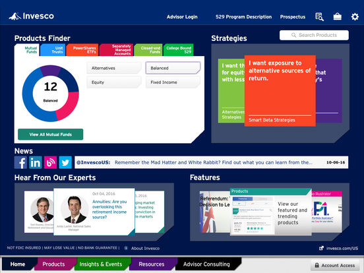Open the Twitter news icon
Viewport: 364px width, 273px height.
pos(65,162)
